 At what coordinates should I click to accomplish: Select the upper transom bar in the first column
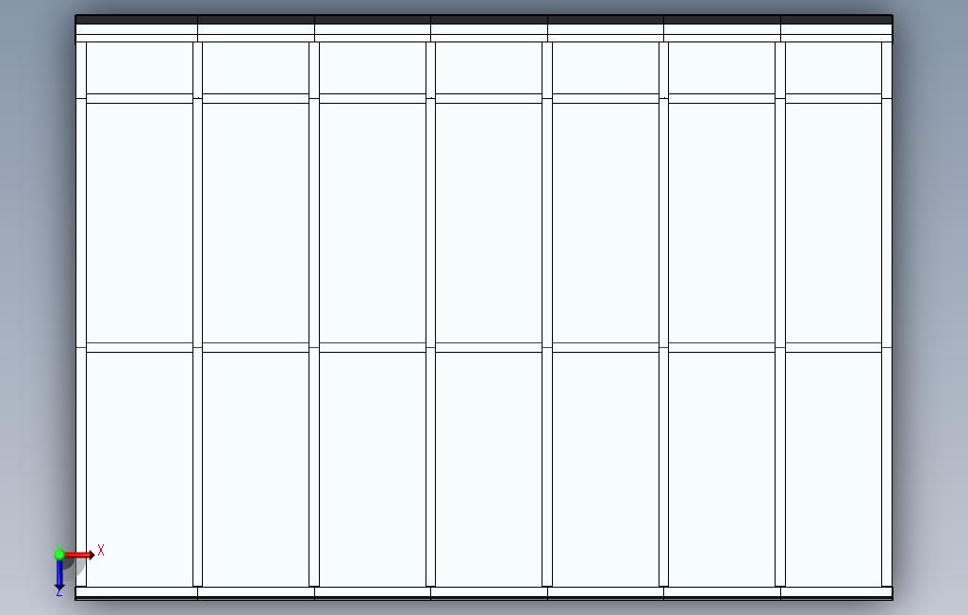coord(140,99)
